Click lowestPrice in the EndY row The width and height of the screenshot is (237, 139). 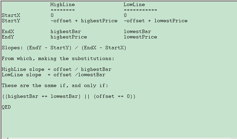click(141, 37)
